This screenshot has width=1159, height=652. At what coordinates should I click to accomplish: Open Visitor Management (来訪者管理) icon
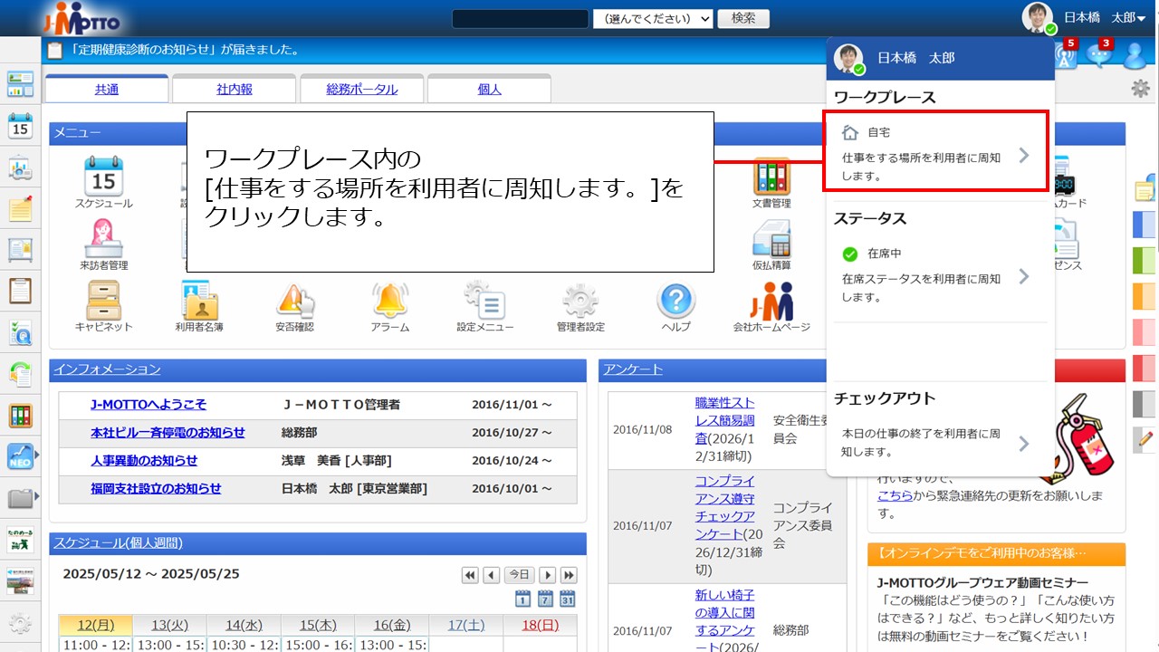[x=103, y=243]
